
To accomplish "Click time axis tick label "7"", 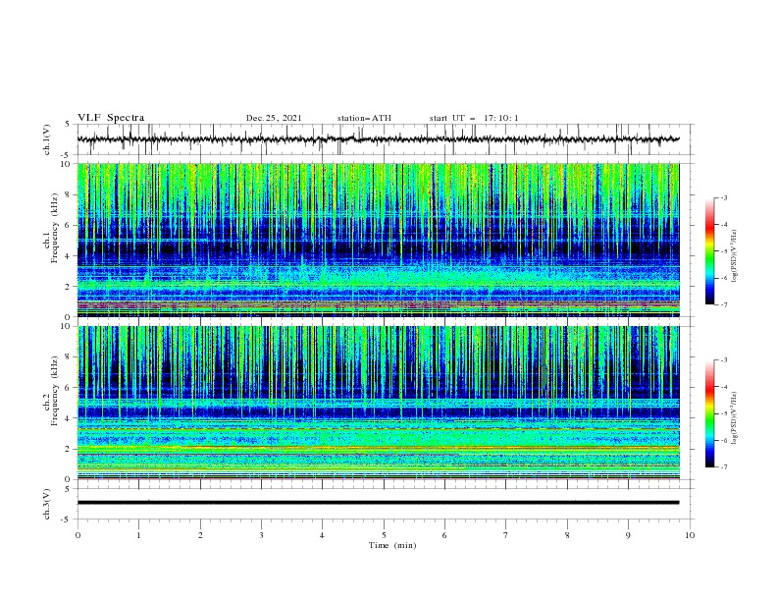I will click(x=506, y=535).
